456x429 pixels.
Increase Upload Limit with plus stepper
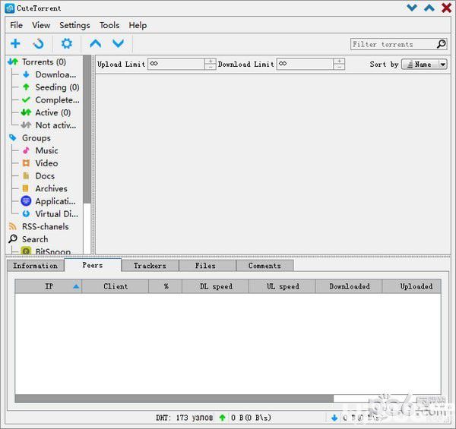[211, 61]
